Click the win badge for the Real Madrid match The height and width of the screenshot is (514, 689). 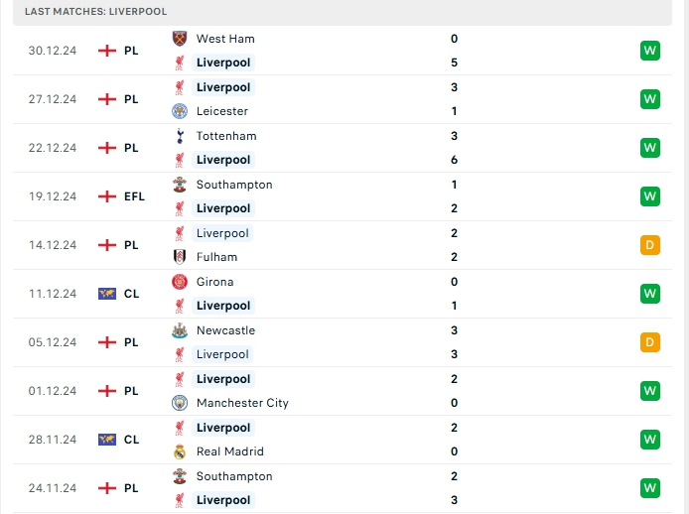coord(650,440)
